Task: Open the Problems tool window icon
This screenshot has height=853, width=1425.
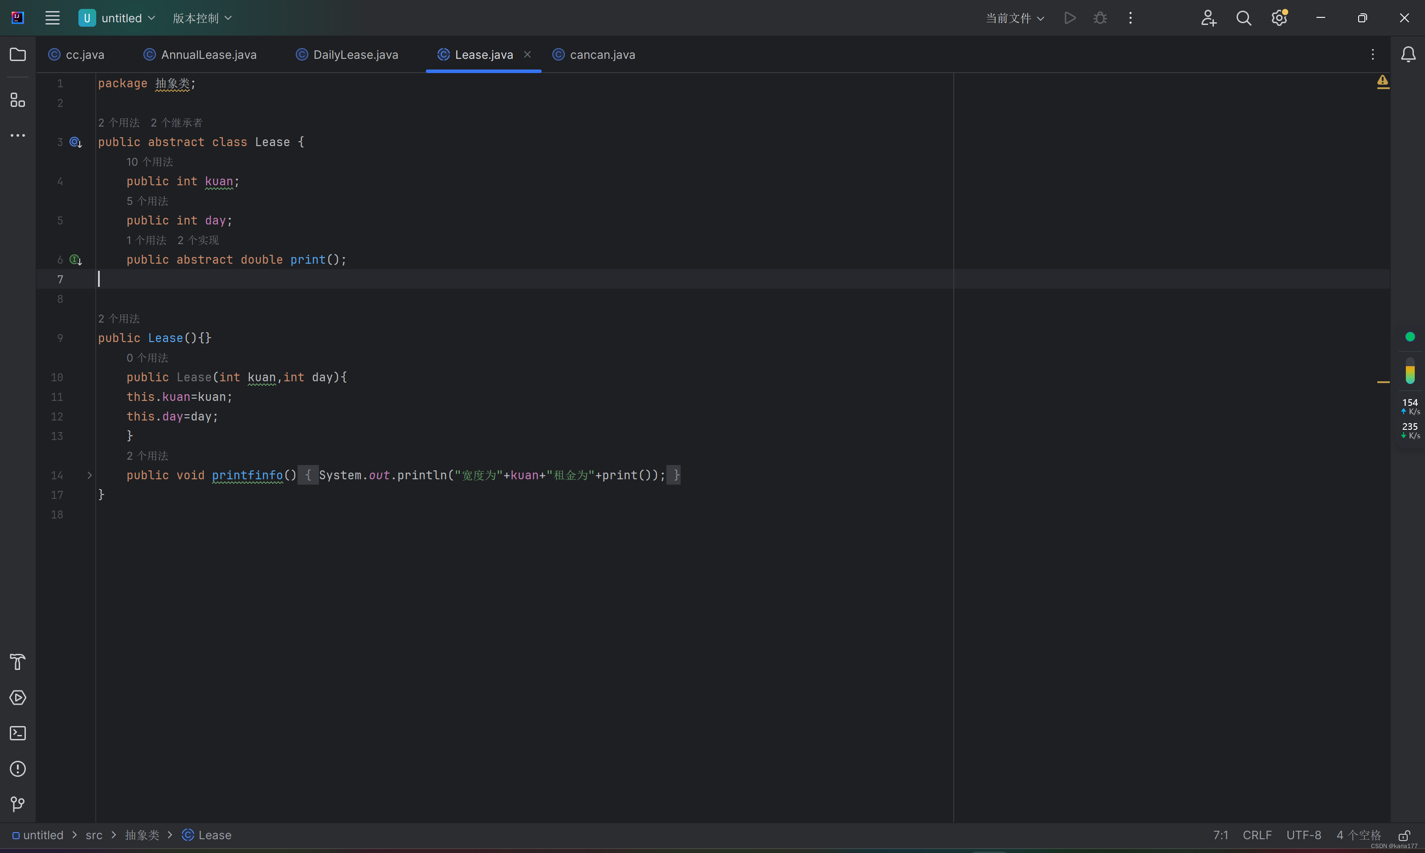Action: point(18,769)
